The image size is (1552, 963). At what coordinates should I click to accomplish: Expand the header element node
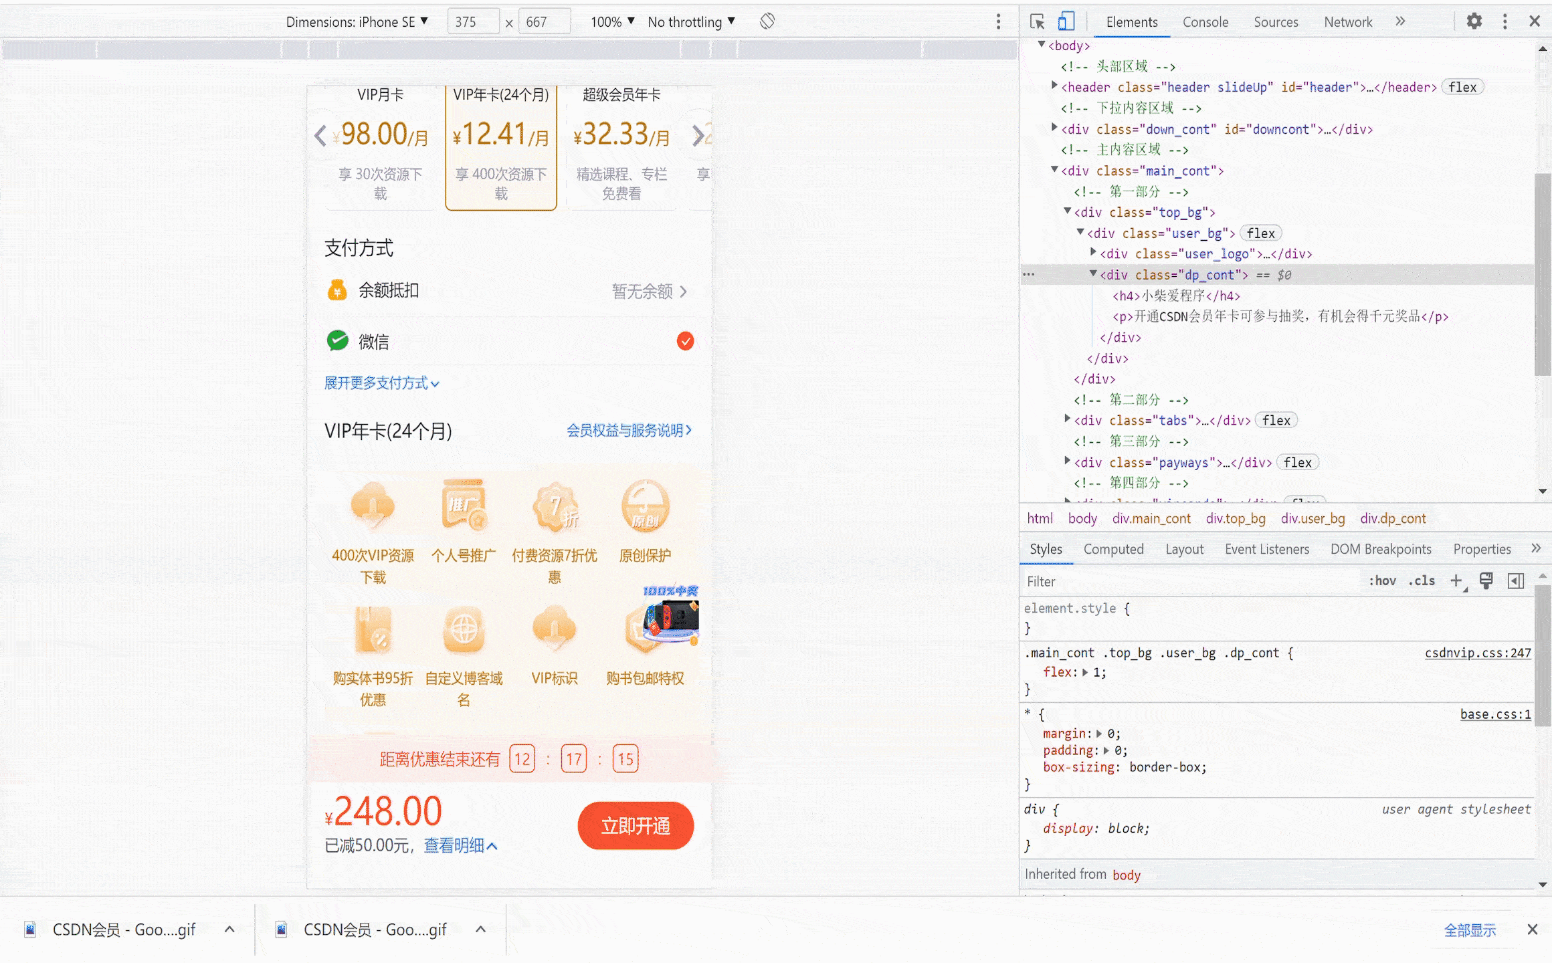(1054, 86)
